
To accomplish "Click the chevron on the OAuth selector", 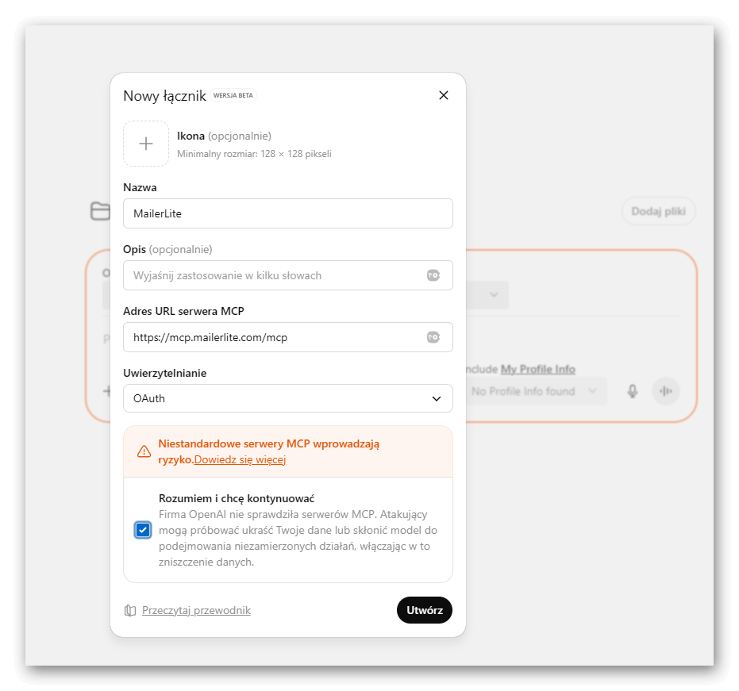I will point(437,399).
